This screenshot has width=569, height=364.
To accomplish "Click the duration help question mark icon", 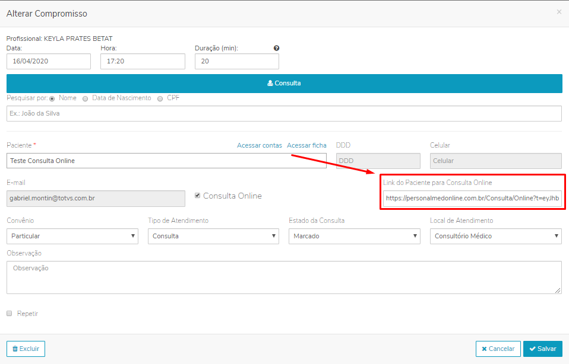I will [x=276, y=48].
